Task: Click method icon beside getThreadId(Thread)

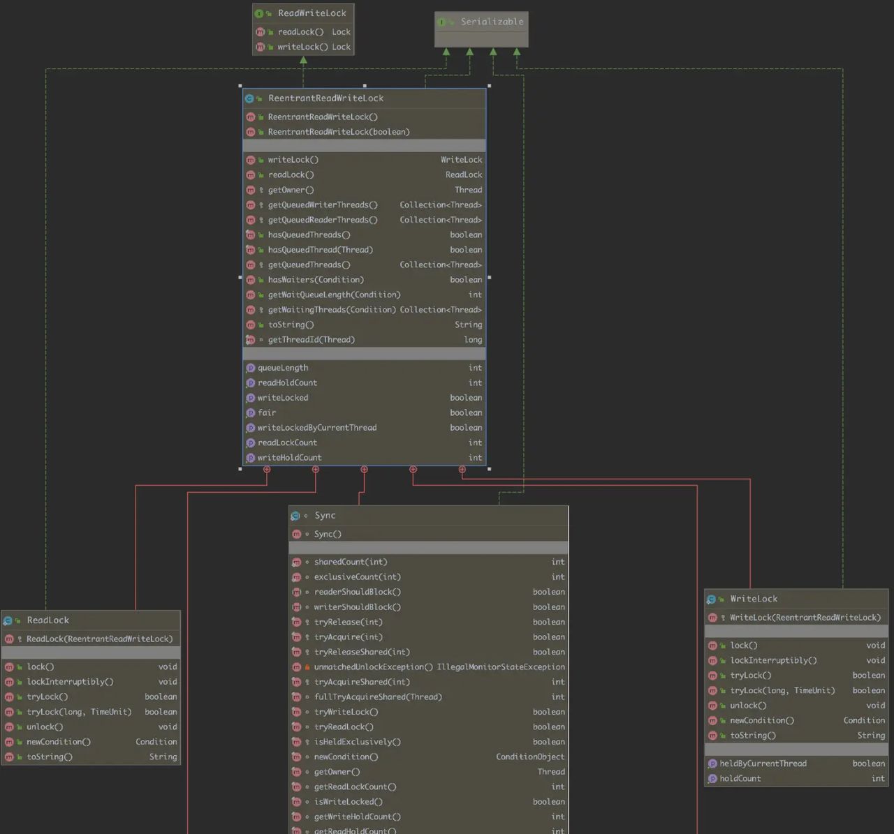Action: tap(250, 340)
